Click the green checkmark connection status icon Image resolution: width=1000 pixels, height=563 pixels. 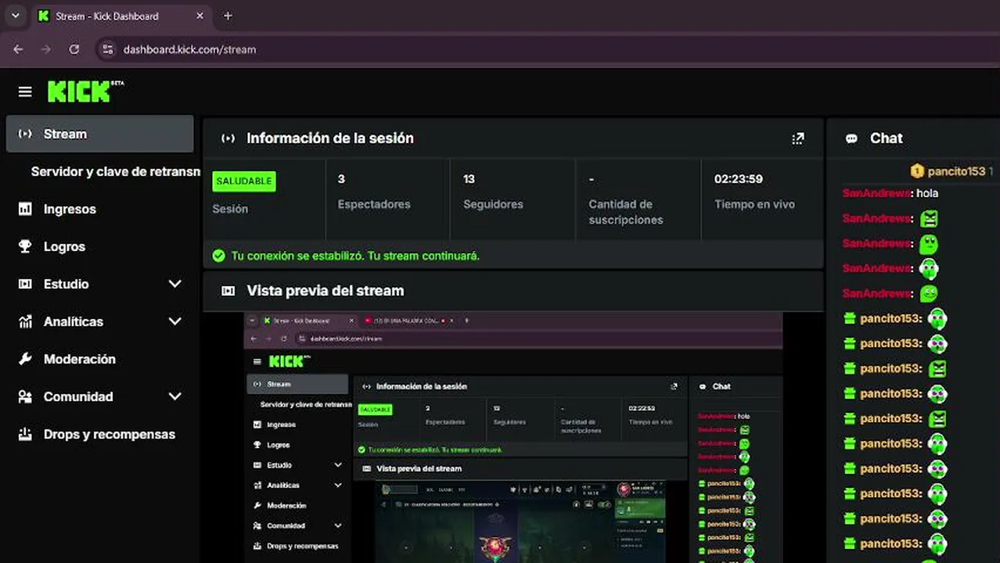(x=218, y=256)
